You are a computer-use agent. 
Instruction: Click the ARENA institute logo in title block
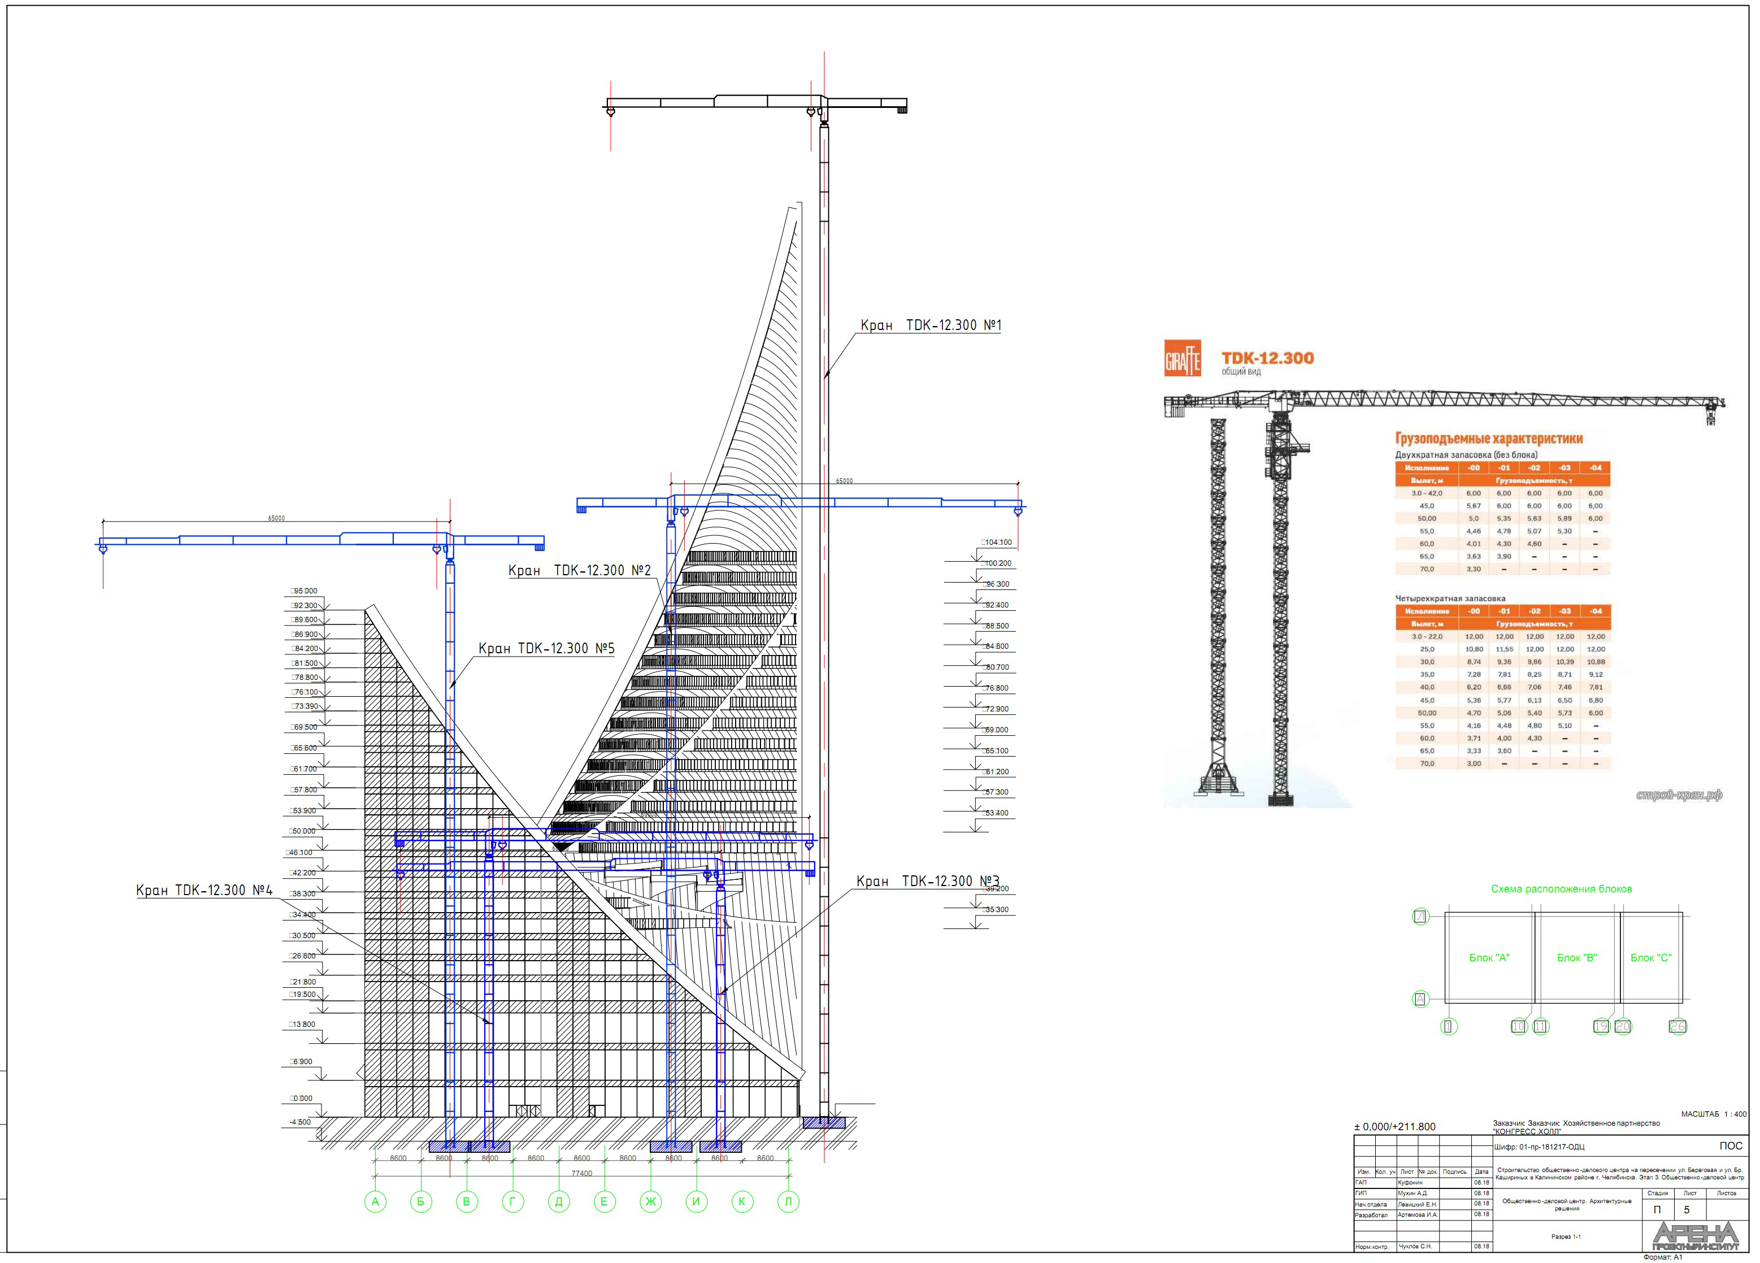1695,1235
